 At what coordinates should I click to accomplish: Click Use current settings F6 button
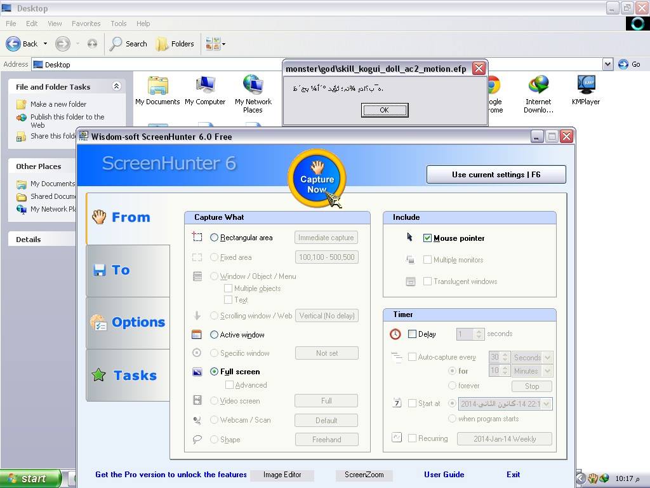coord(496,175)
